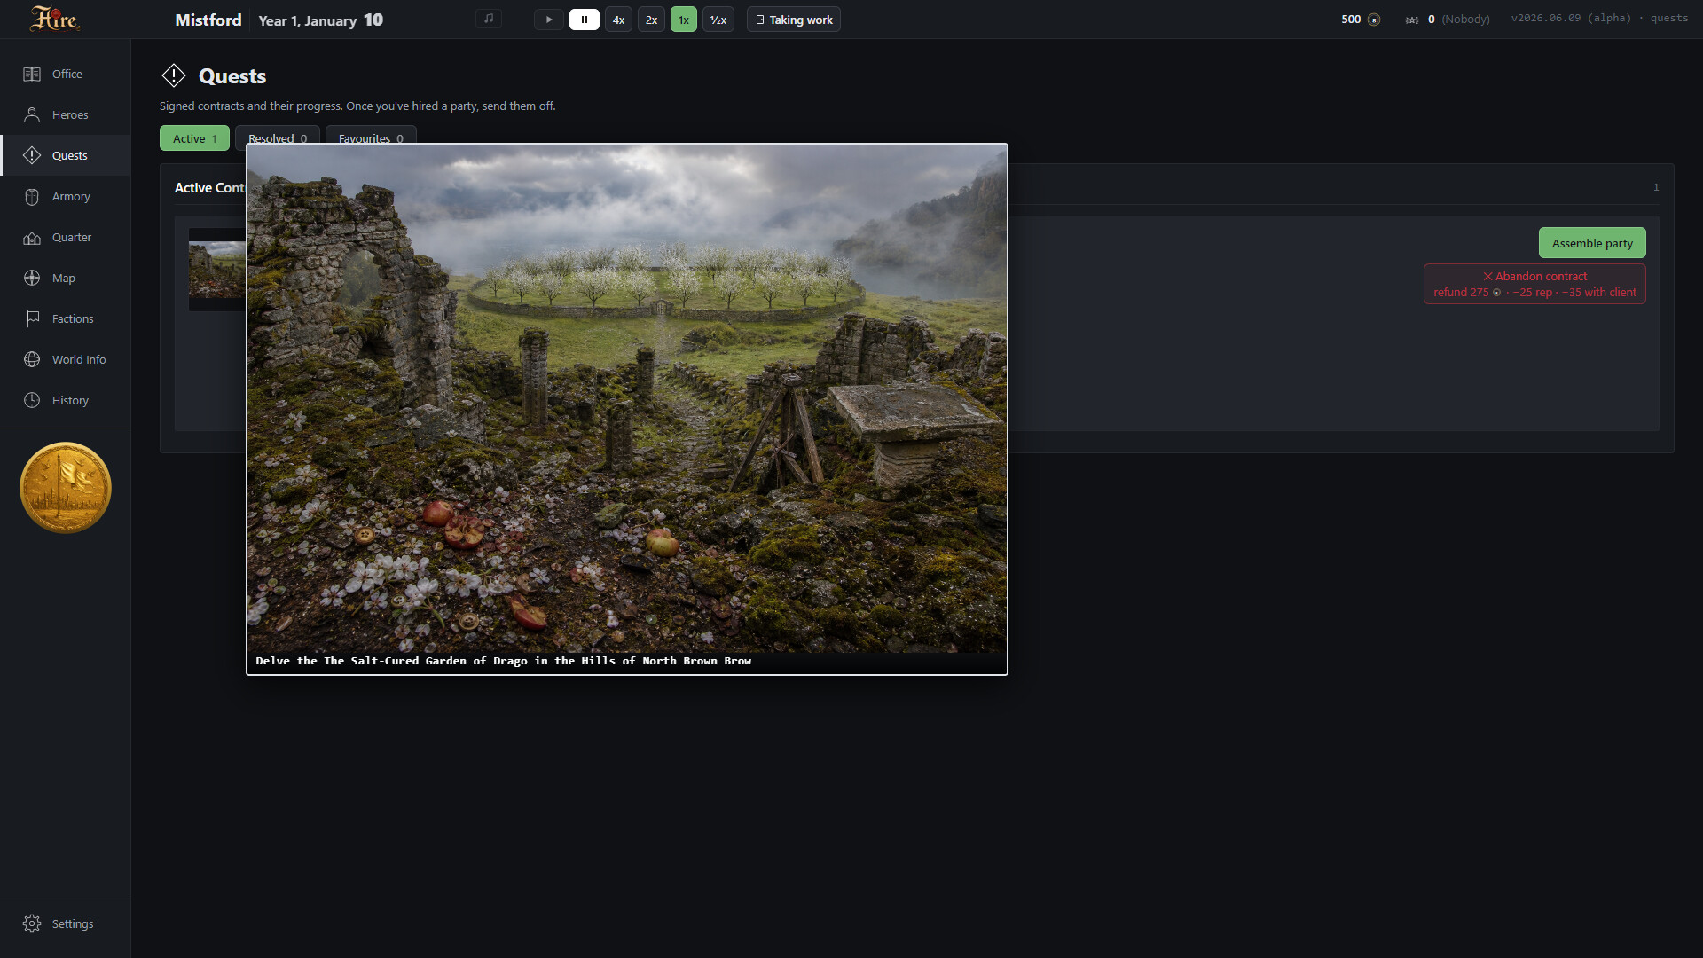Click the Year 1, January 10 date
Viewport: 1703px width, 958px height.
pyautogui.click(x=321, y=20)
